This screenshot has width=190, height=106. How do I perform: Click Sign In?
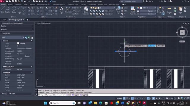(x=150, y=1)
